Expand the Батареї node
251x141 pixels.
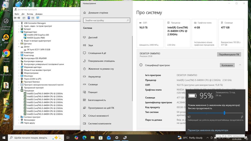tap(19, 29)
